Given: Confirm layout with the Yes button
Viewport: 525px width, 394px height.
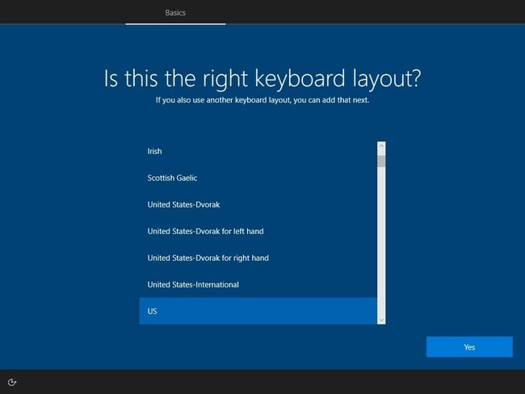Looking at the screenshot, I should pos(469,347).
